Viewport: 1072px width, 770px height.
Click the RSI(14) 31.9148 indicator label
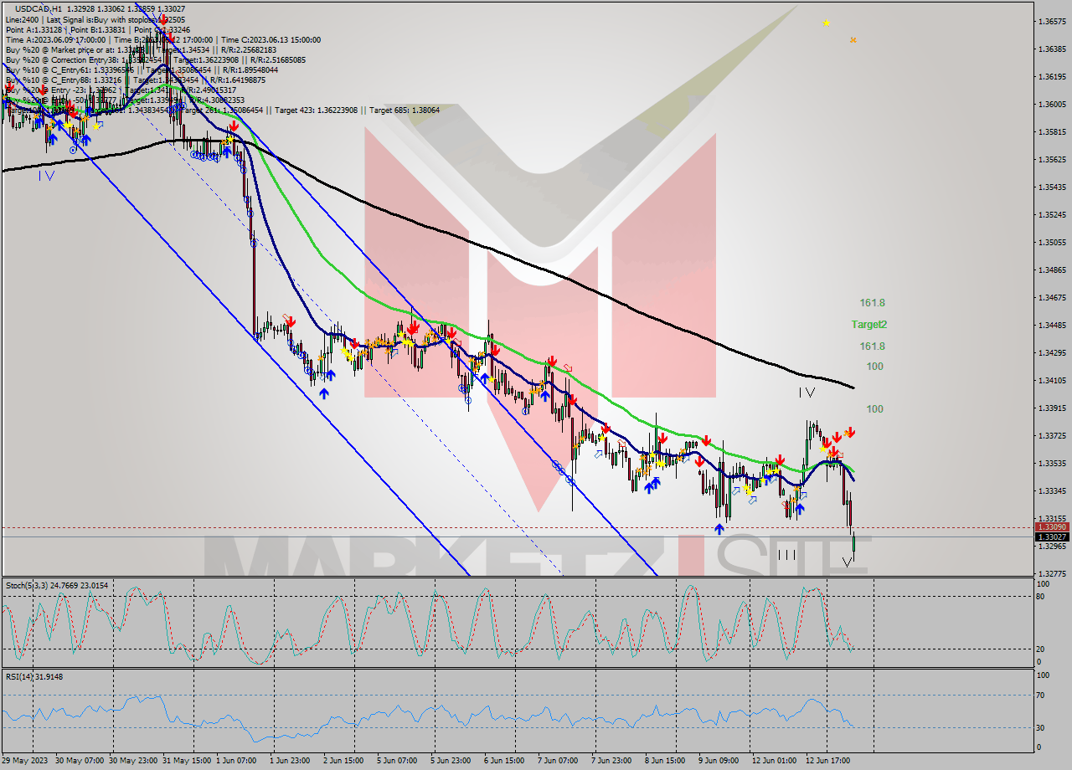tap(34, 676)
